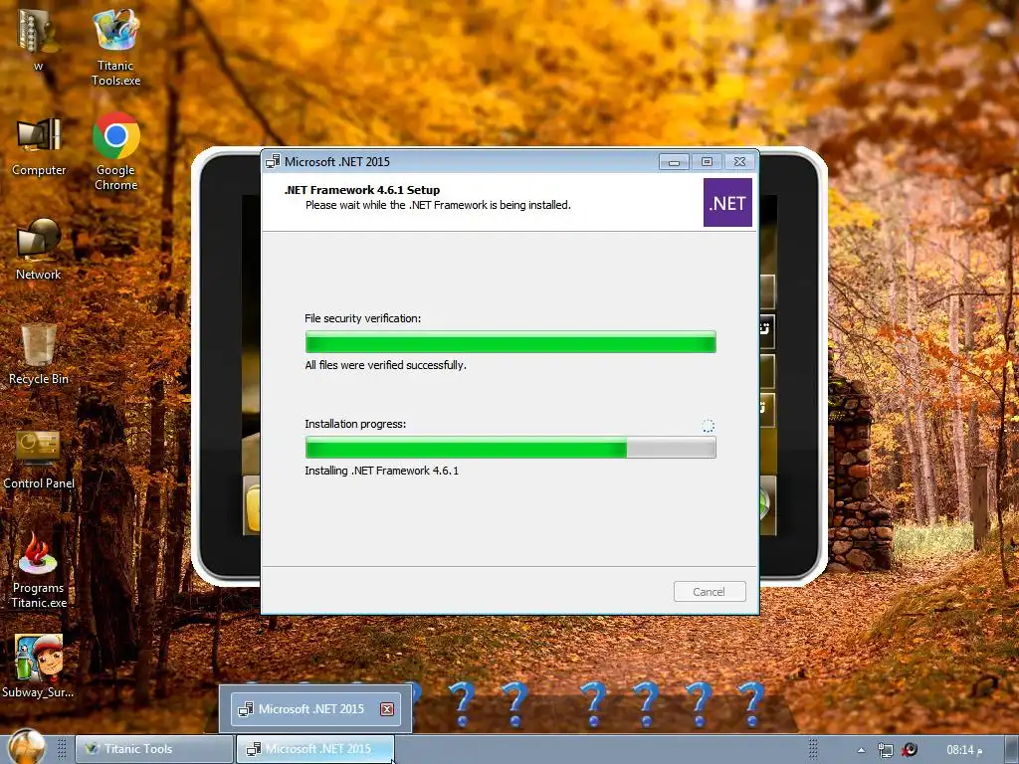Click the setup title bar icon
This screenshot has width=1019, height=764.
[273, 162]
